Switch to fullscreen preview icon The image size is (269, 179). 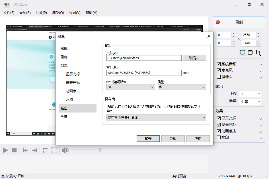[x=54, y=150]
